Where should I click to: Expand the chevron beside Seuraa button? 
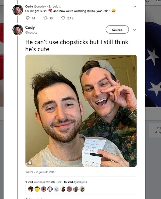click(x=135, y=30)
